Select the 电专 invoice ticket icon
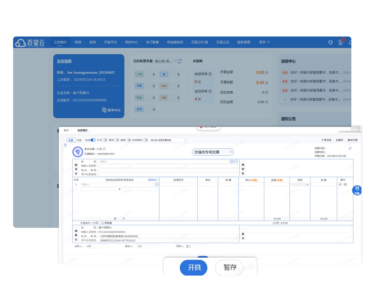Image resolution: width=366 pixels, height=292 pixels. pos(164,86)
